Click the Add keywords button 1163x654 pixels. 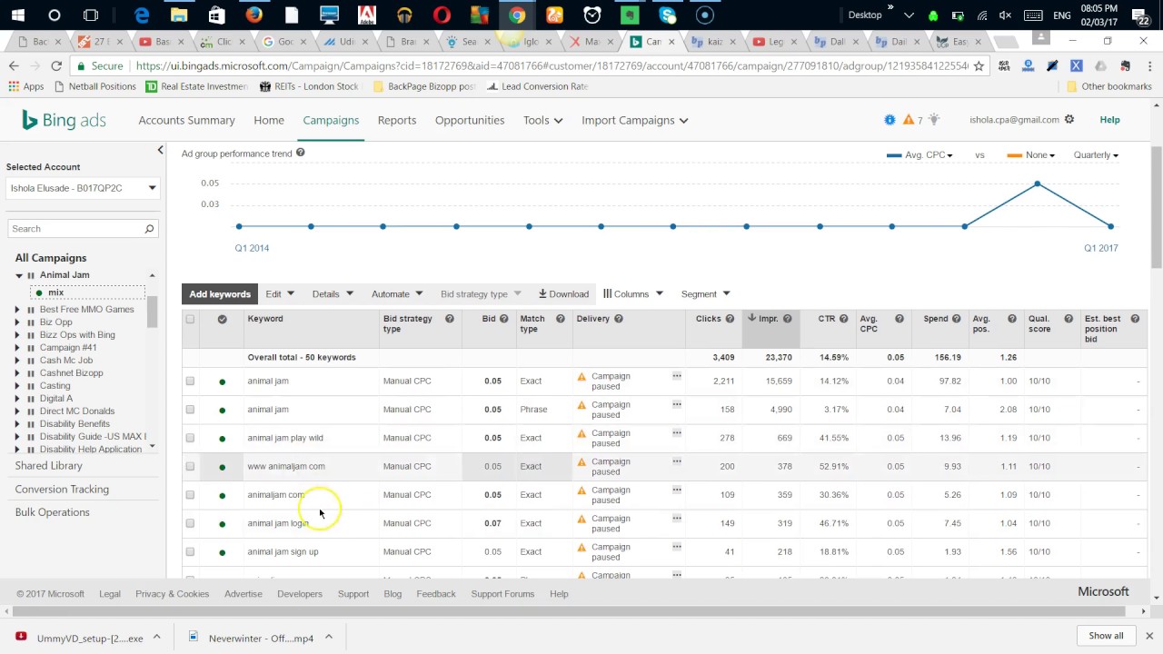(220, 294)
